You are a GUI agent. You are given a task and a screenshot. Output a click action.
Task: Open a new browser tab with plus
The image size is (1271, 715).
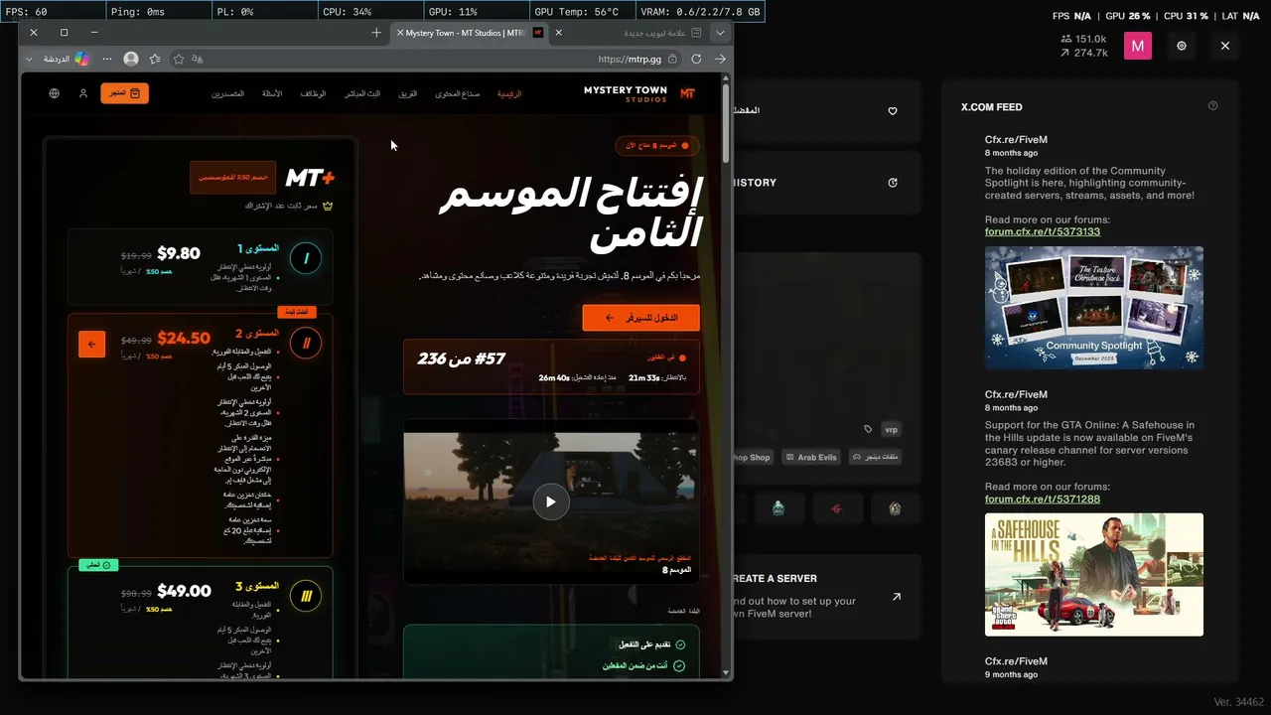pyautogui.click(x=376, y=33)
